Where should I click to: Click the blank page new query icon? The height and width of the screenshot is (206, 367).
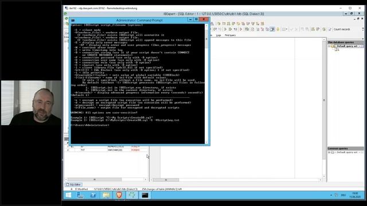(x=252, y=29)
